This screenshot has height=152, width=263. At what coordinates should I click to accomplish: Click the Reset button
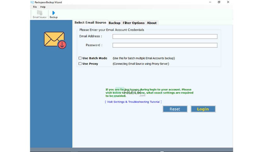point(175,109)
